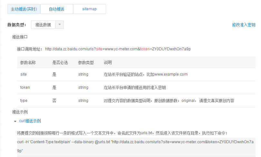Image resolution: width=261 pixels, height=157 pixels.
Task: Click the dropdown arrow beside 推送数据
Action: coord(60,25)
